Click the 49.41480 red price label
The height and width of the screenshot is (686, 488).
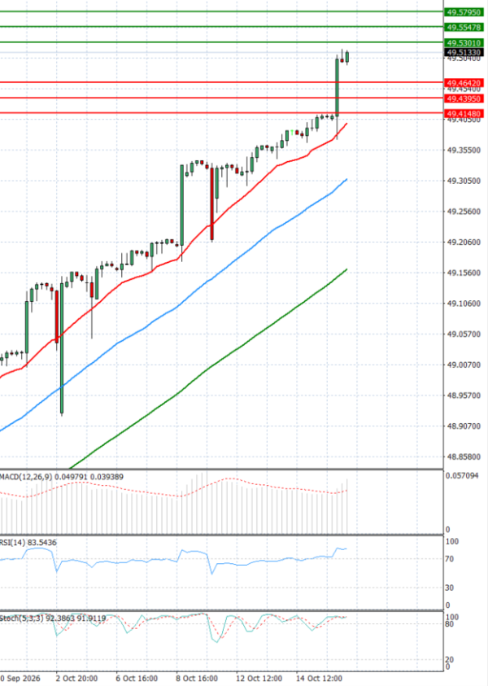(464, 114)
